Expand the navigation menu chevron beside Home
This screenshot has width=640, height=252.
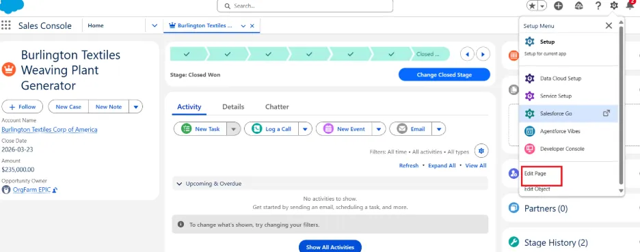[155, 25]
